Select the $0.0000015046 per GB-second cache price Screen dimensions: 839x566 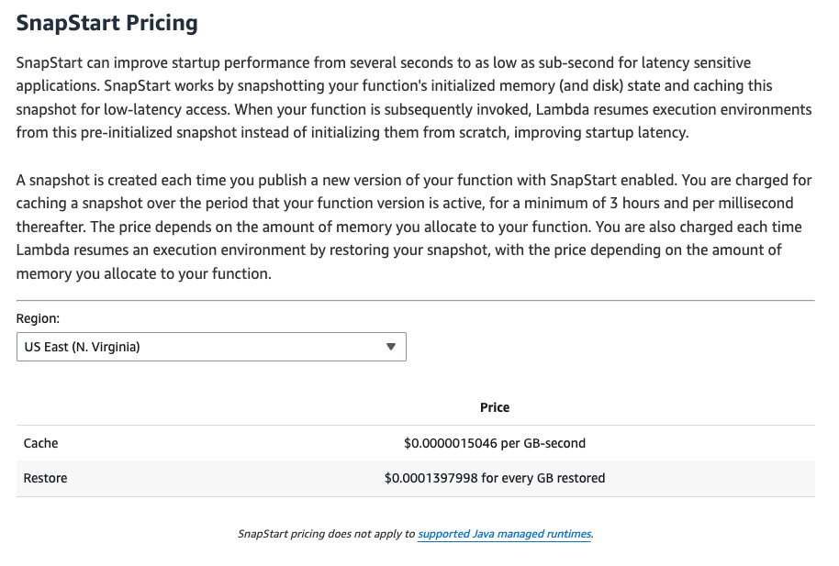pyautogui.click(x=495, y=443)
